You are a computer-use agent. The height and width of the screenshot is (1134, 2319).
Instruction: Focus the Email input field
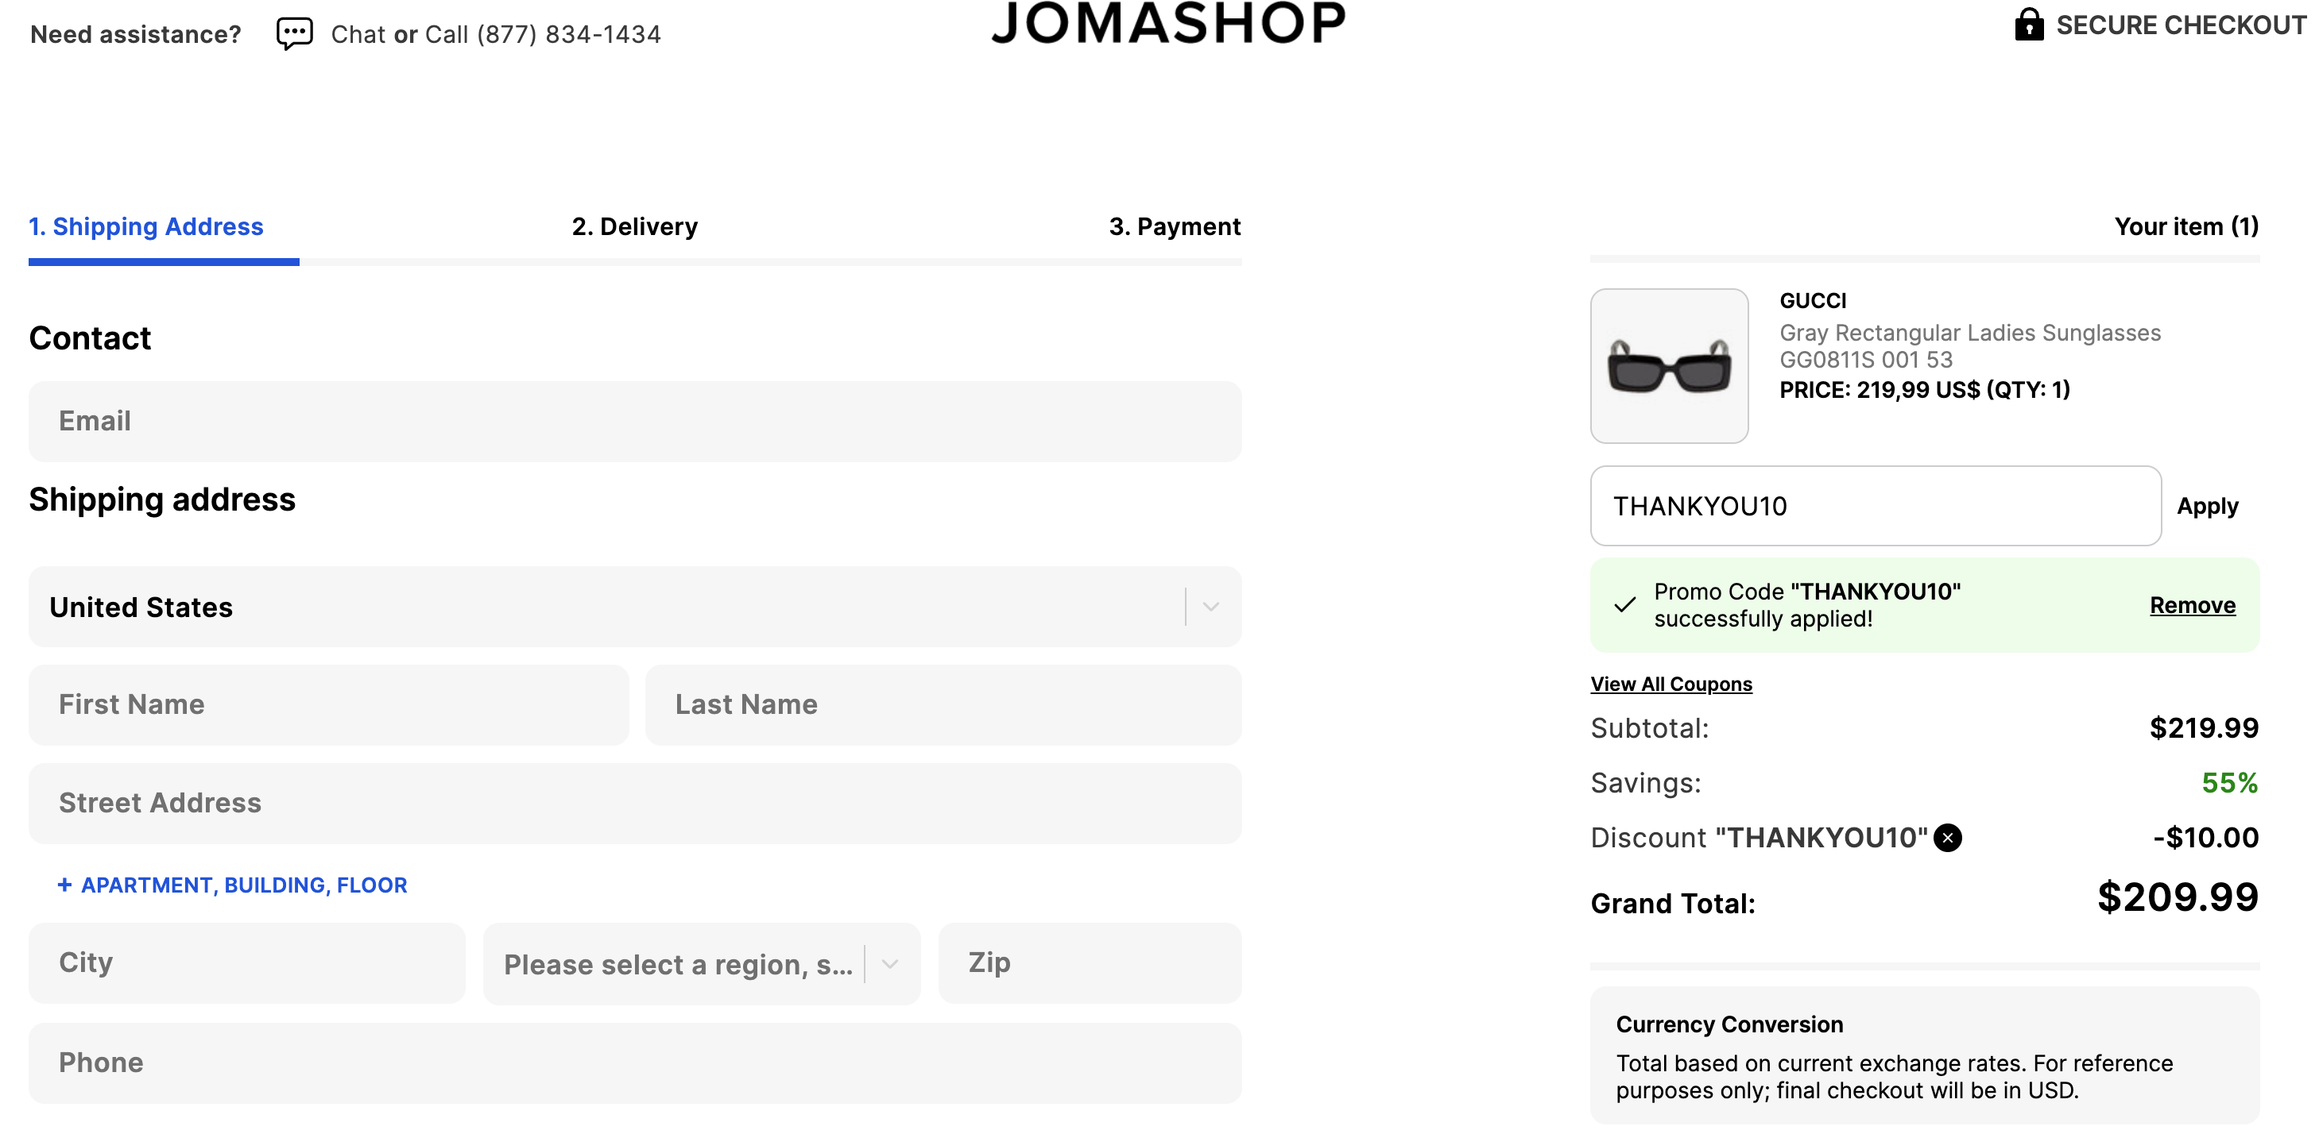(635, 421)
